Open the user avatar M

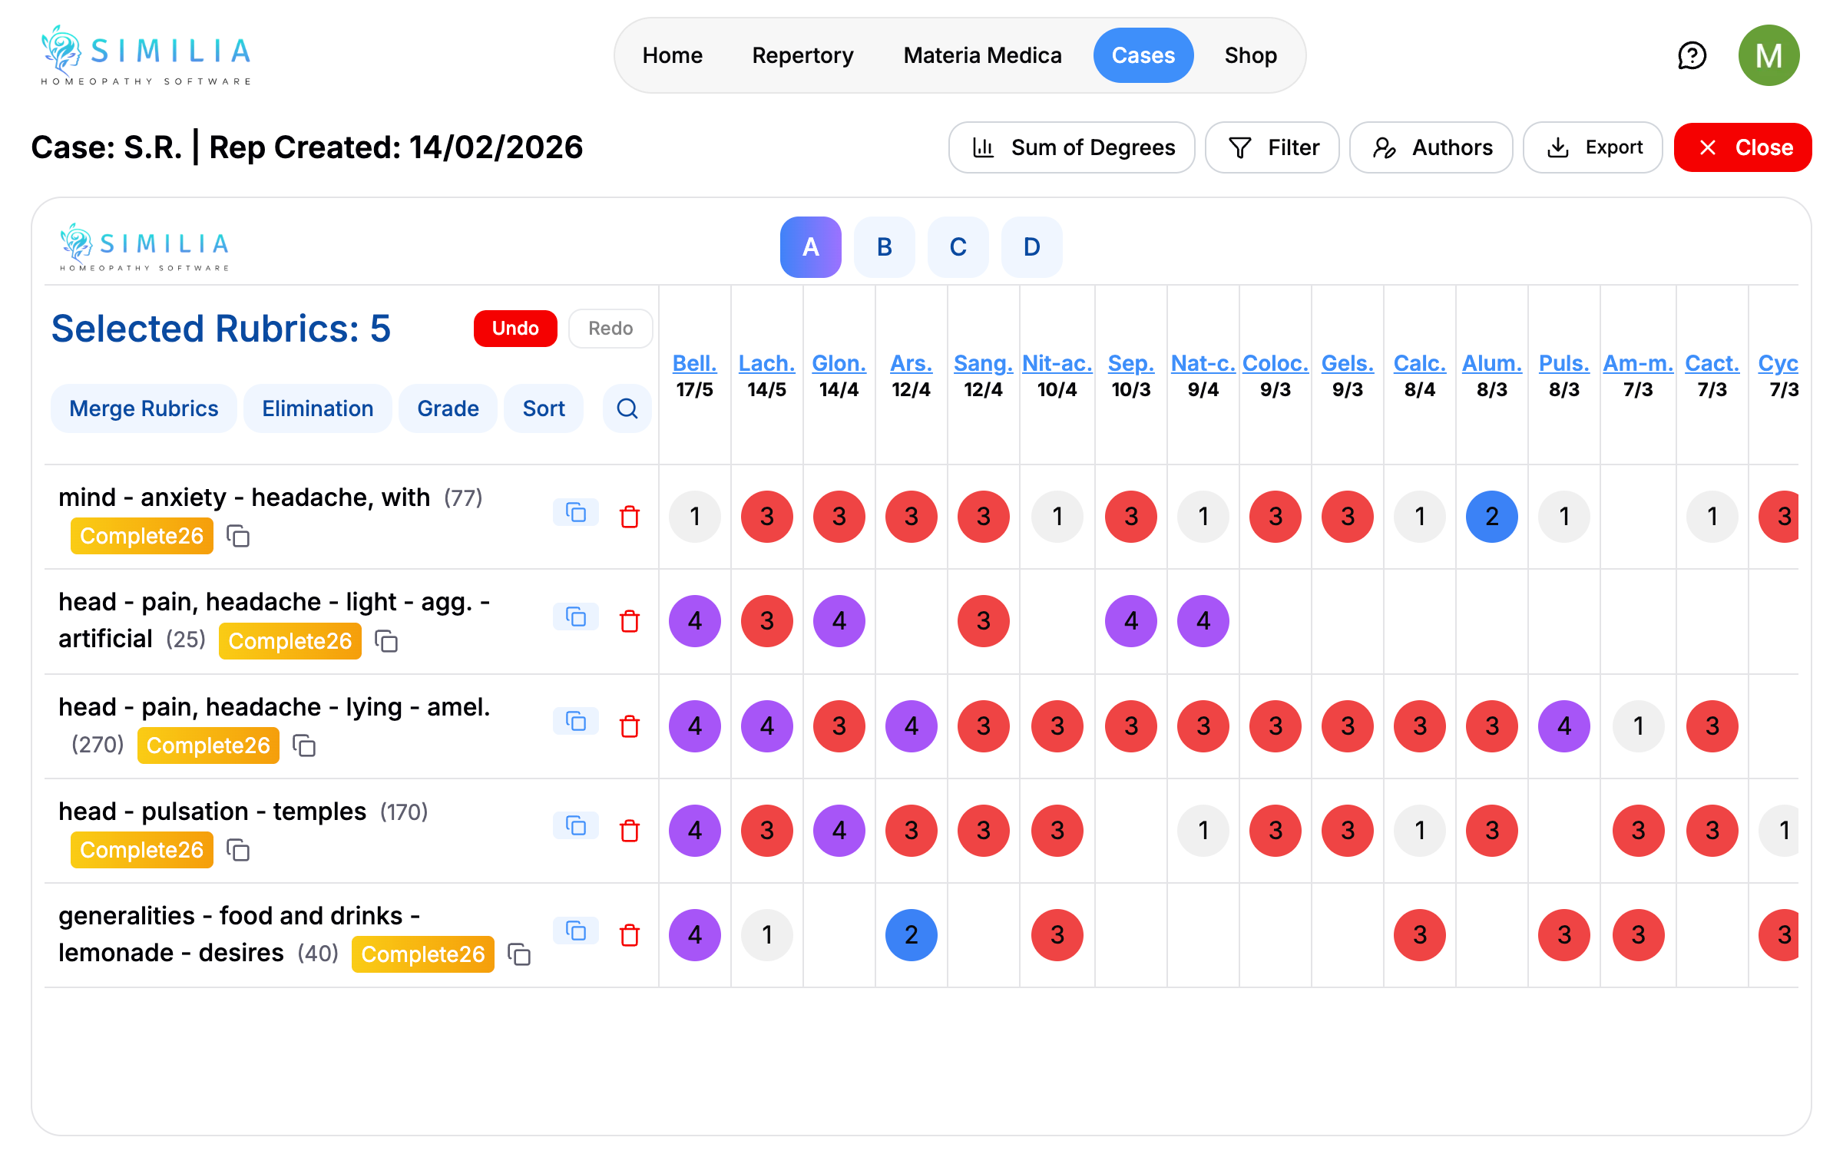pos(1769,55)
